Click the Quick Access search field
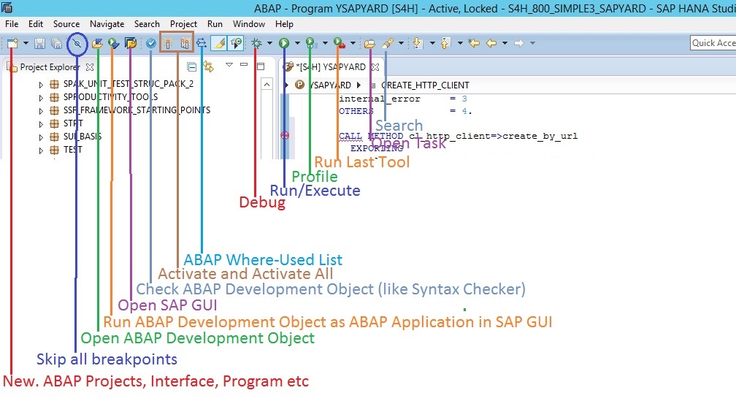This screenshot has height=401, width=736. tap(713, 42)
